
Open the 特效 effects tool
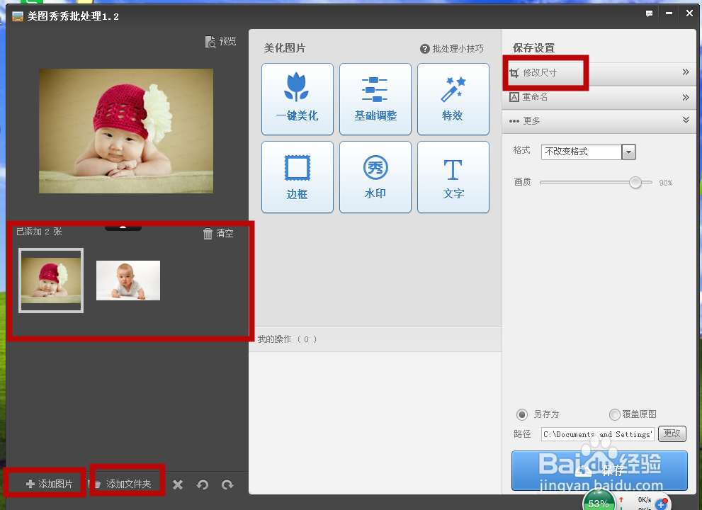pyautogui.click(x=453, y=99)
